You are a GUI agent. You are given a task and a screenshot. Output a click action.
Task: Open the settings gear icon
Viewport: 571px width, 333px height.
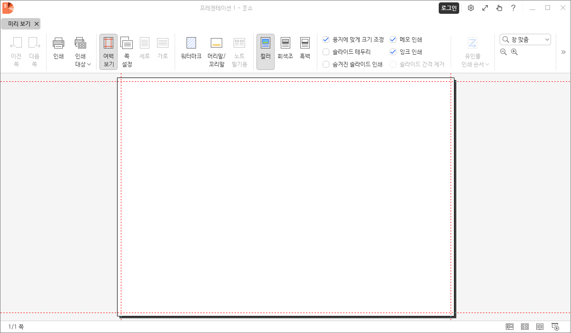(471, 8)
